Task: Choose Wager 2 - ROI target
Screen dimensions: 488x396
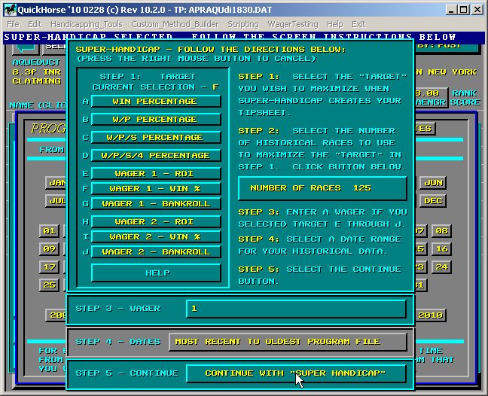Action: click(156, 221)
